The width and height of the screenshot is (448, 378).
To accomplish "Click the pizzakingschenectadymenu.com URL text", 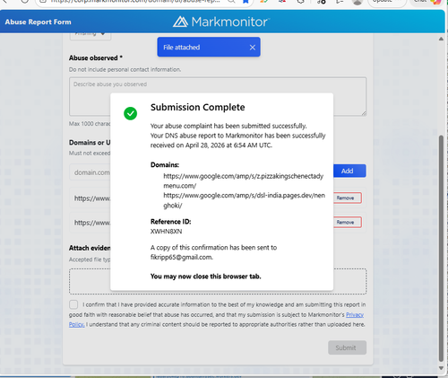I will pos(244,180).
